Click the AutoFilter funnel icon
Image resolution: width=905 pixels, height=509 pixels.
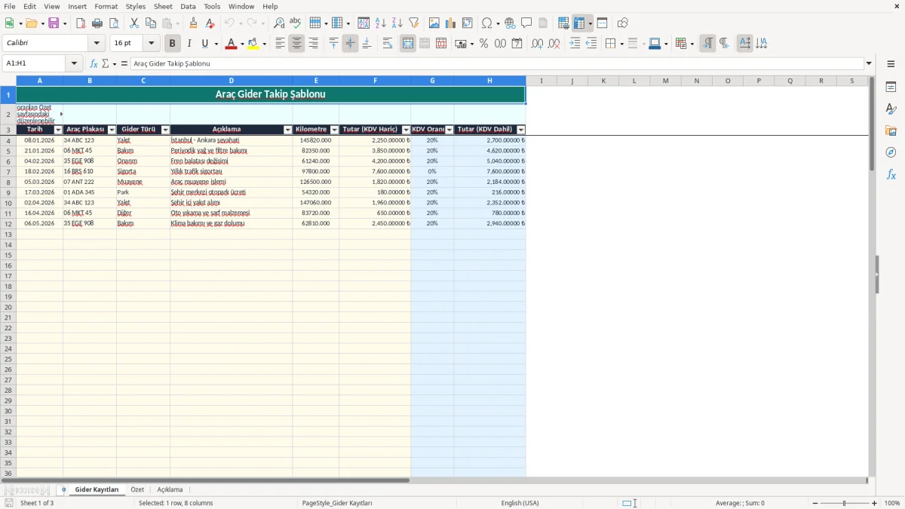(414, 23)
